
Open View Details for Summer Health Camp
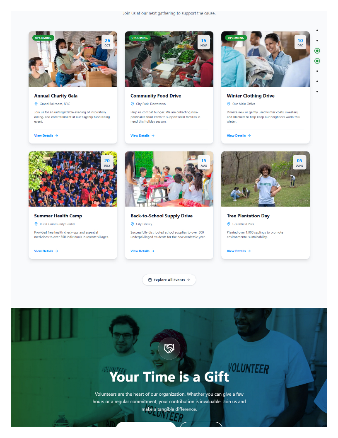pyautogui.click(x=46, y=251)
